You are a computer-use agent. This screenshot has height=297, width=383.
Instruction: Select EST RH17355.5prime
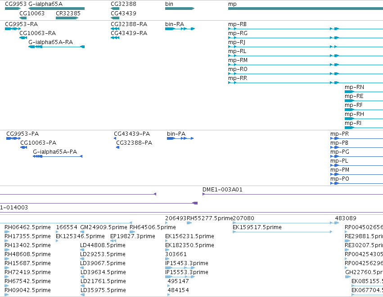pos(7,241)
